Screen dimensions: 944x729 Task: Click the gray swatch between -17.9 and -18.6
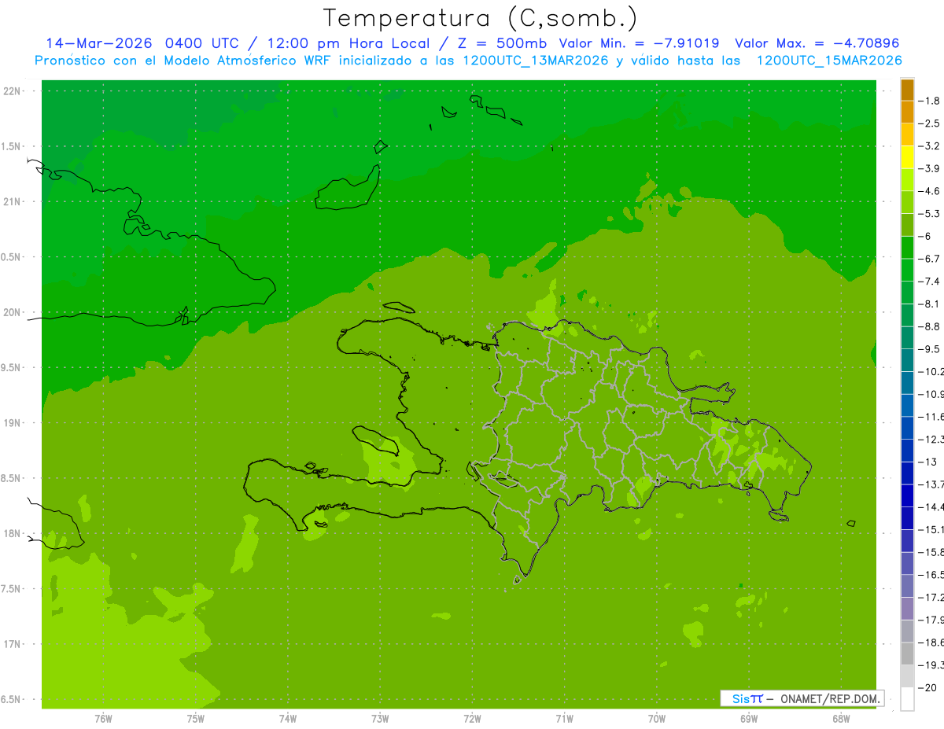coord(907,631)
